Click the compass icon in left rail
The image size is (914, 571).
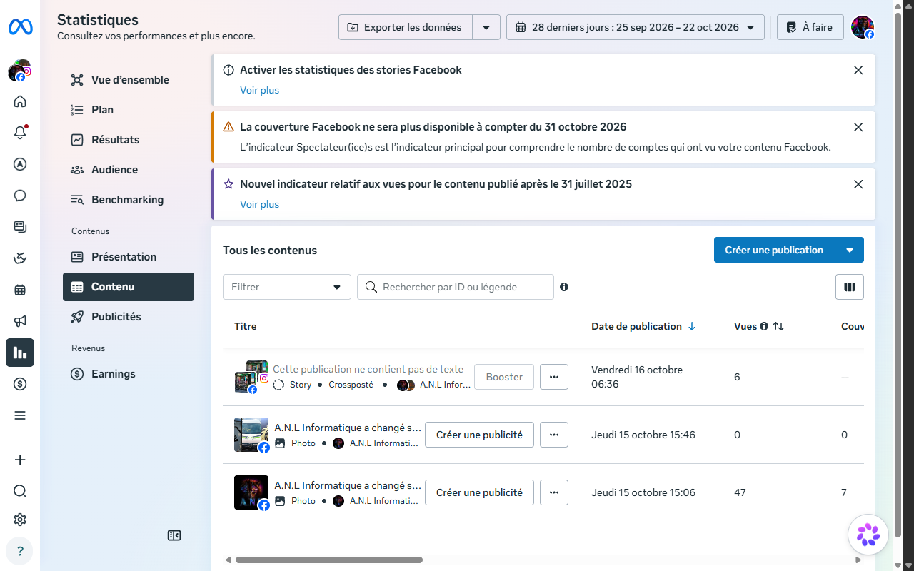(x=20, y=164)
